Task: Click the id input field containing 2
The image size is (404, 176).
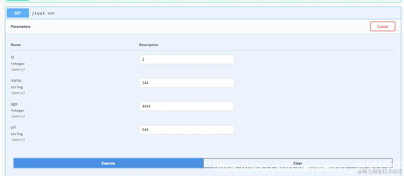Action: point(186,59)
